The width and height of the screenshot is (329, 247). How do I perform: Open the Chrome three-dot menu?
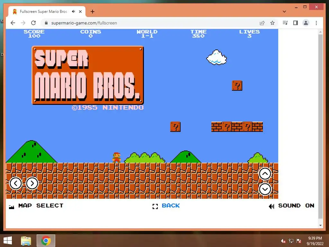point(316,23)
